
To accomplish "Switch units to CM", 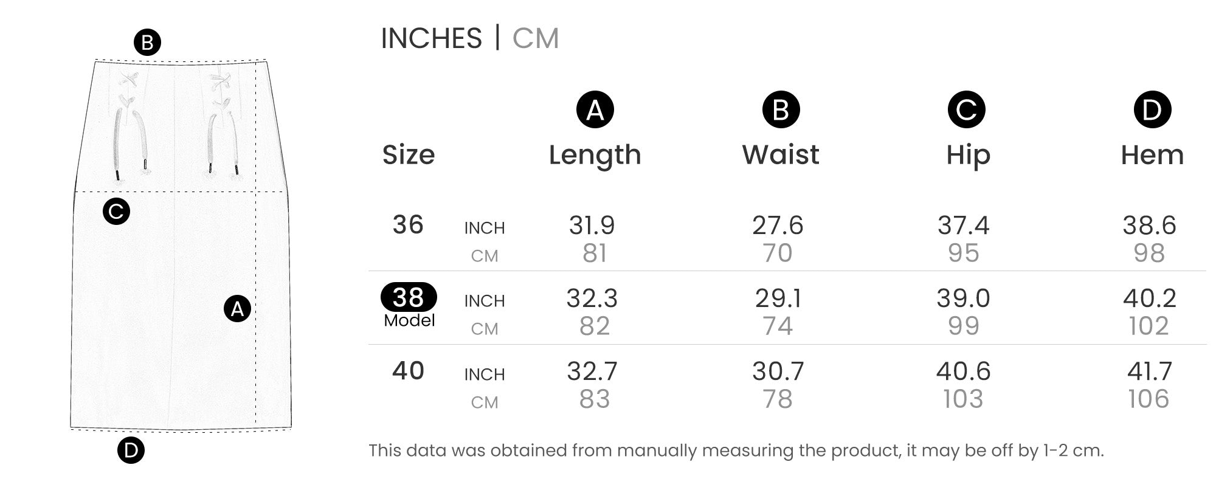I will click(x=535, y=38).
